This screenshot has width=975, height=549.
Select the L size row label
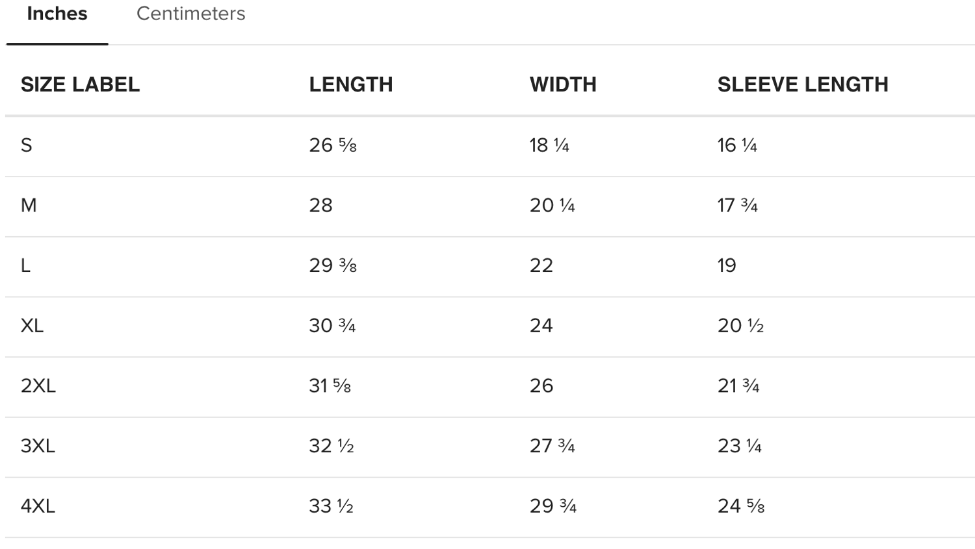tap(26, 265)
